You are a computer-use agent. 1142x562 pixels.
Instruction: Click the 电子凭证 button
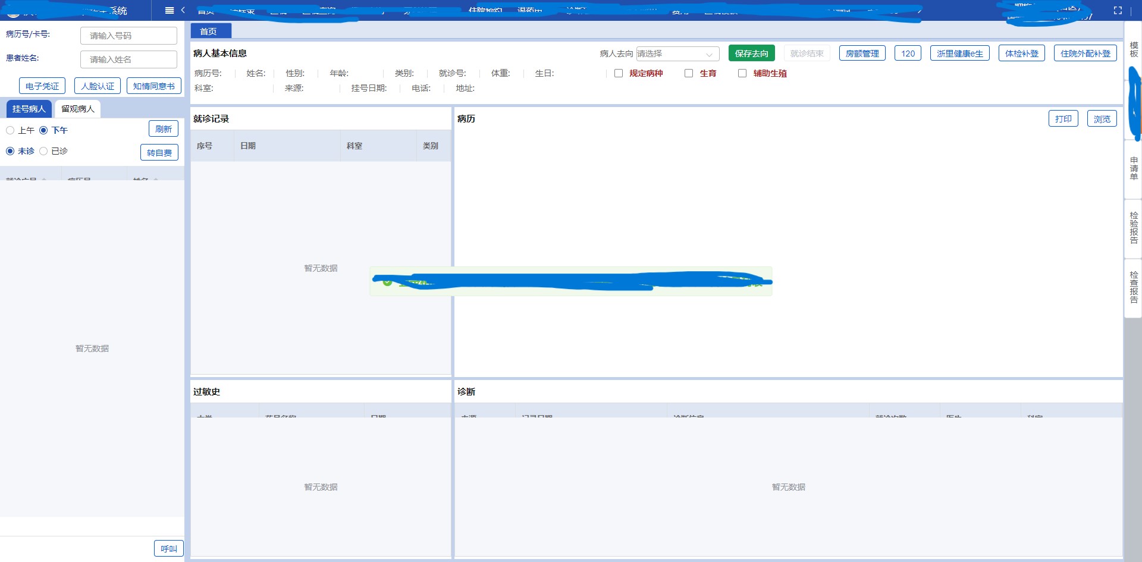[x=42, y=86]
